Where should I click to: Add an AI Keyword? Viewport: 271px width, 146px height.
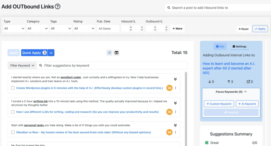[x=247, y=104]
